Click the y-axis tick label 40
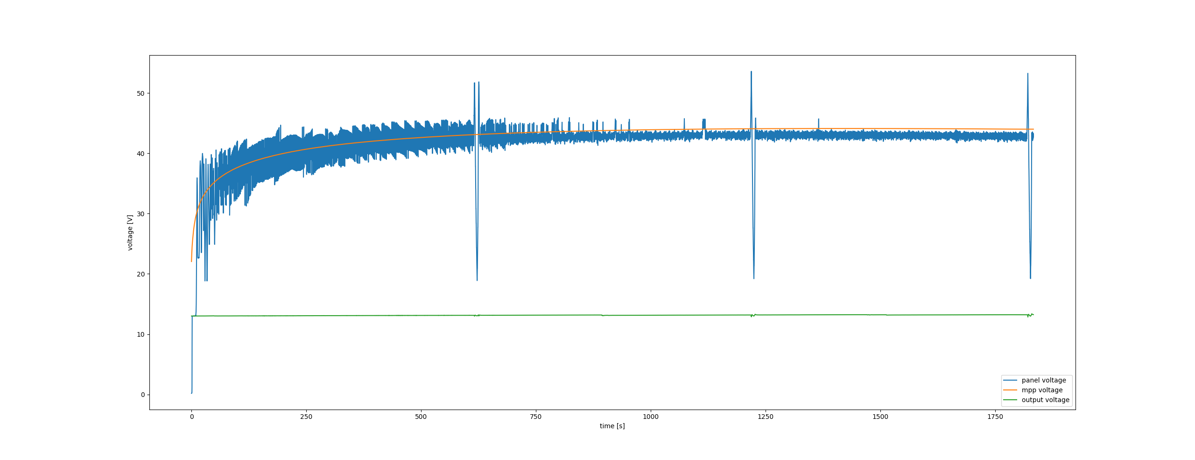This screenshot has width=1195, height=460. (141, 154)
